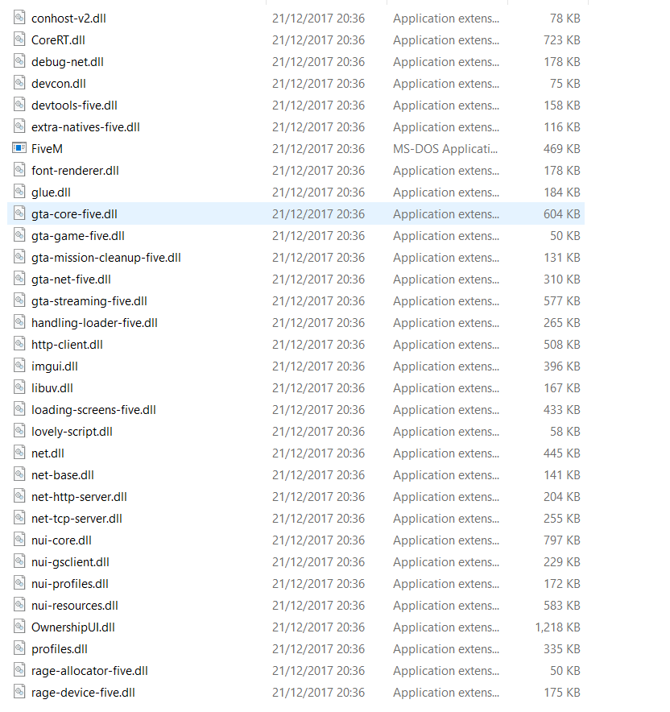Select the rage-allocator-five.dll icon
The height and width of the screenshot is (712, 670).
point(19,671)
